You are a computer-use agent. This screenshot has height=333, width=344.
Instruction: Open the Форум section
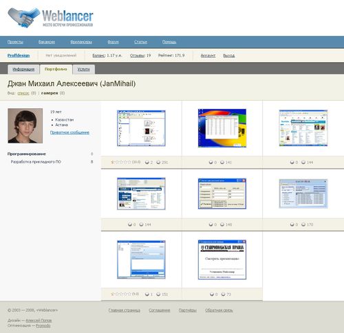(x=113, y=42)
